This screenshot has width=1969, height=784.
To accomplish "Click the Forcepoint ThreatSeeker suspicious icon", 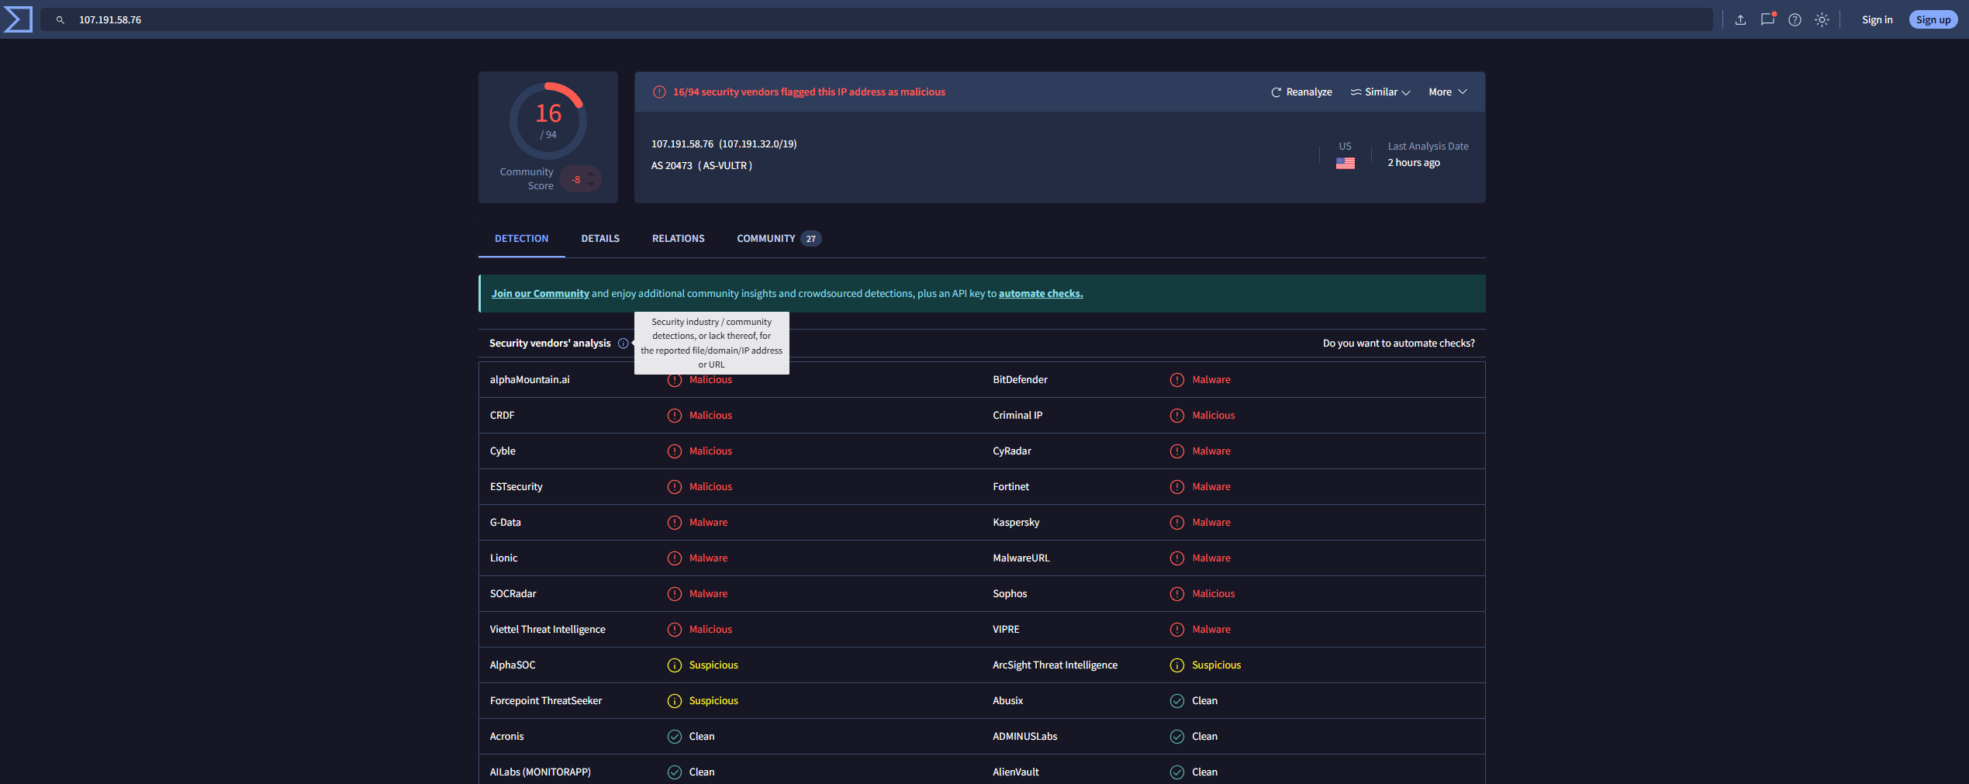I will coord(675,701).
